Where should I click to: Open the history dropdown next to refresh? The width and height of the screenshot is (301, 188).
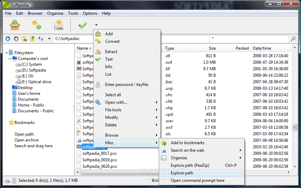pos(49,39)
